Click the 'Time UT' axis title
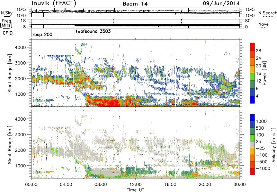Screen dimensions: 277x192 click(x=135, y=190)
